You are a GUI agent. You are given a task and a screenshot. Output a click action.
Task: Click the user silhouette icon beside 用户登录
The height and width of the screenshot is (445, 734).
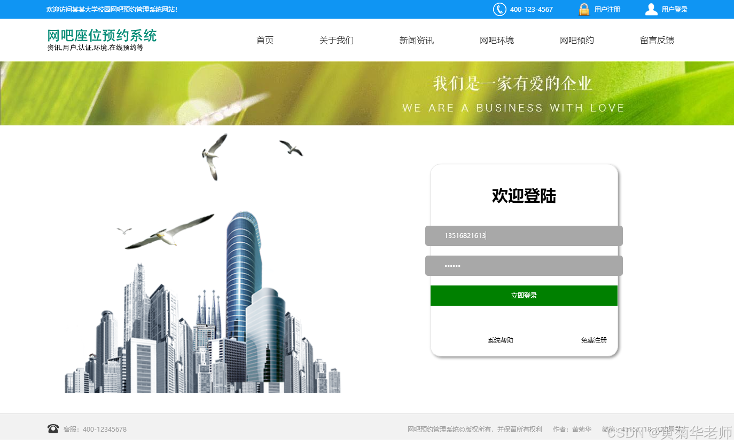click(x=651, y=9)
